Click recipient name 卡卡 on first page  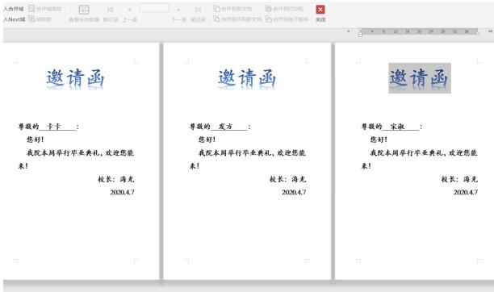coord(53,127)
